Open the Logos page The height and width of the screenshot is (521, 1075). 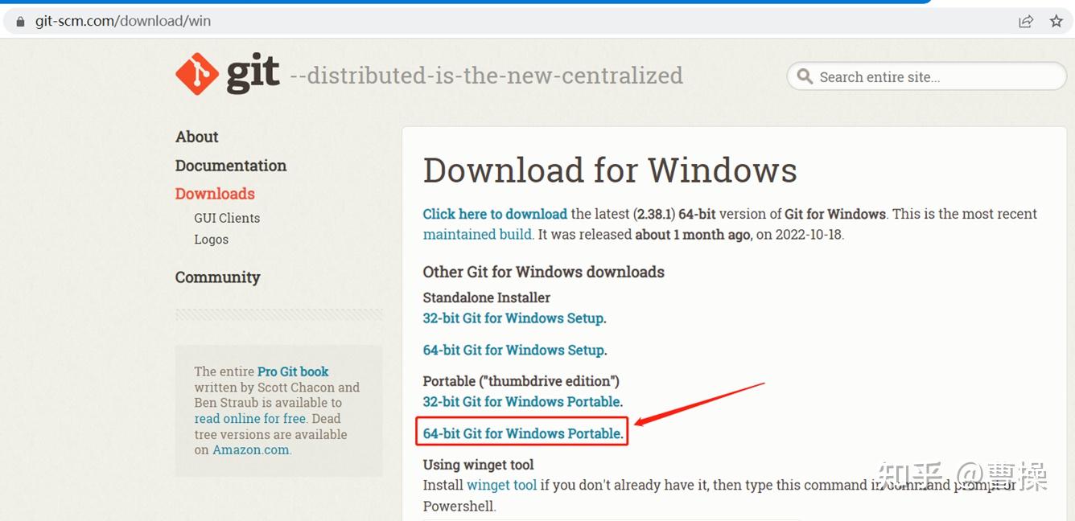point(211,239)
